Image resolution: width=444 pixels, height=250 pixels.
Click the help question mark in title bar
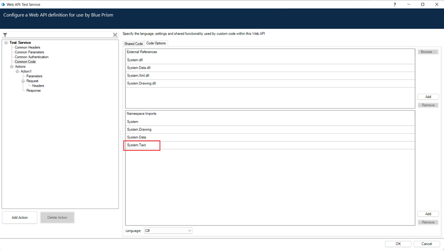[395, 4]
